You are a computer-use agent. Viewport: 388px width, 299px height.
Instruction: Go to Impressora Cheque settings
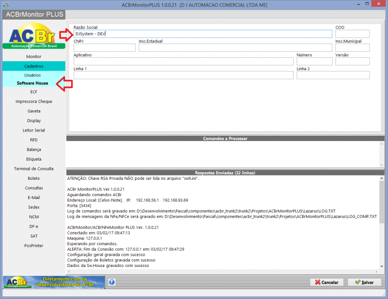pos(34,102)
